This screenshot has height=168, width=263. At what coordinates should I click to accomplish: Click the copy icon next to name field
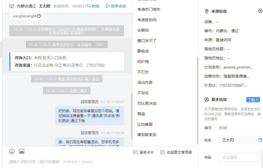[260, 140]
